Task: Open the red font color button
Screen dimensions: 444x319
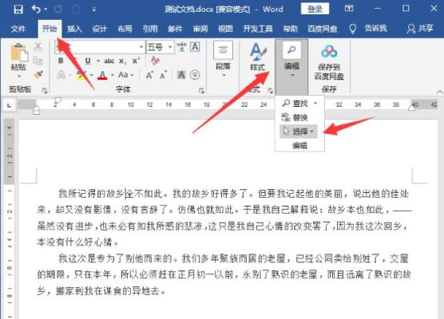Action: [x=102, y=75]
